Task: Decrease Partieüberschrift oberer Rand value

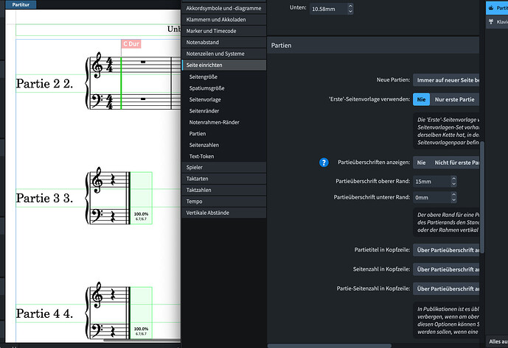Action: tap(453, 183)
